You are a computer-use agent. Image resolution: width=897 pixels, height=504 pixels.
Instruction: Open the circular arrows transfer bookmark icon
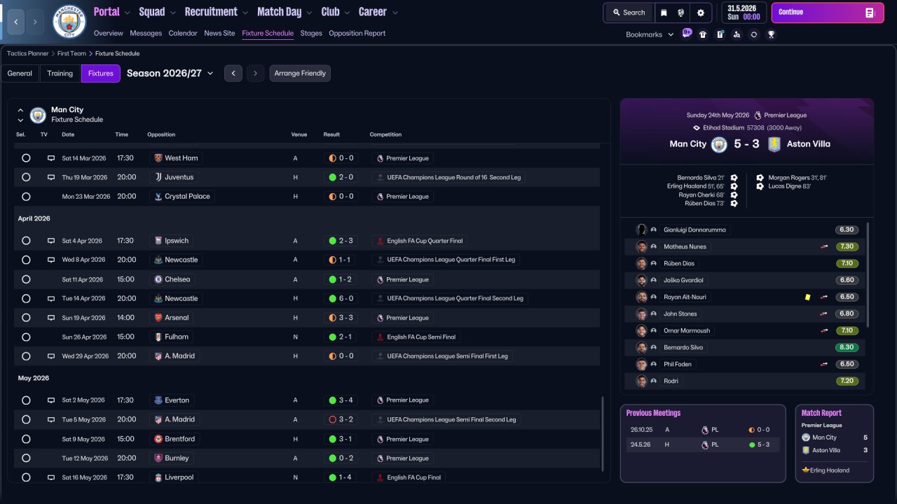[753, 34]
